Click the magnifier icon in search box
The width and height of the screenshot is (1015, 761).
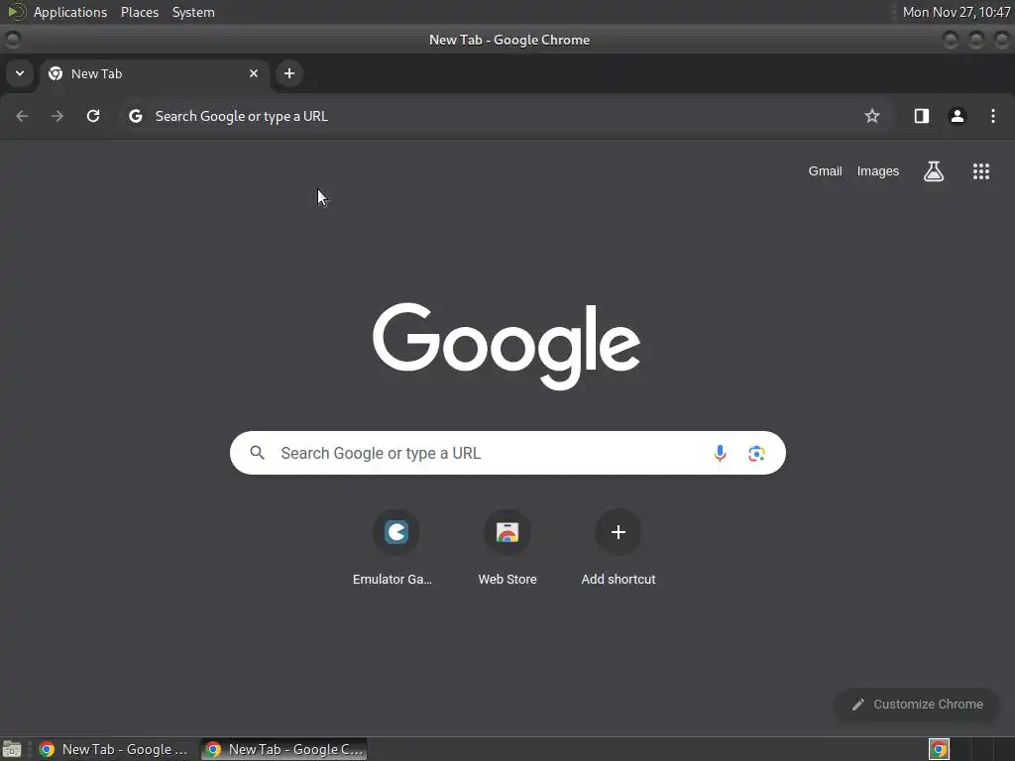pyautogui.click(x=258, y=453)
